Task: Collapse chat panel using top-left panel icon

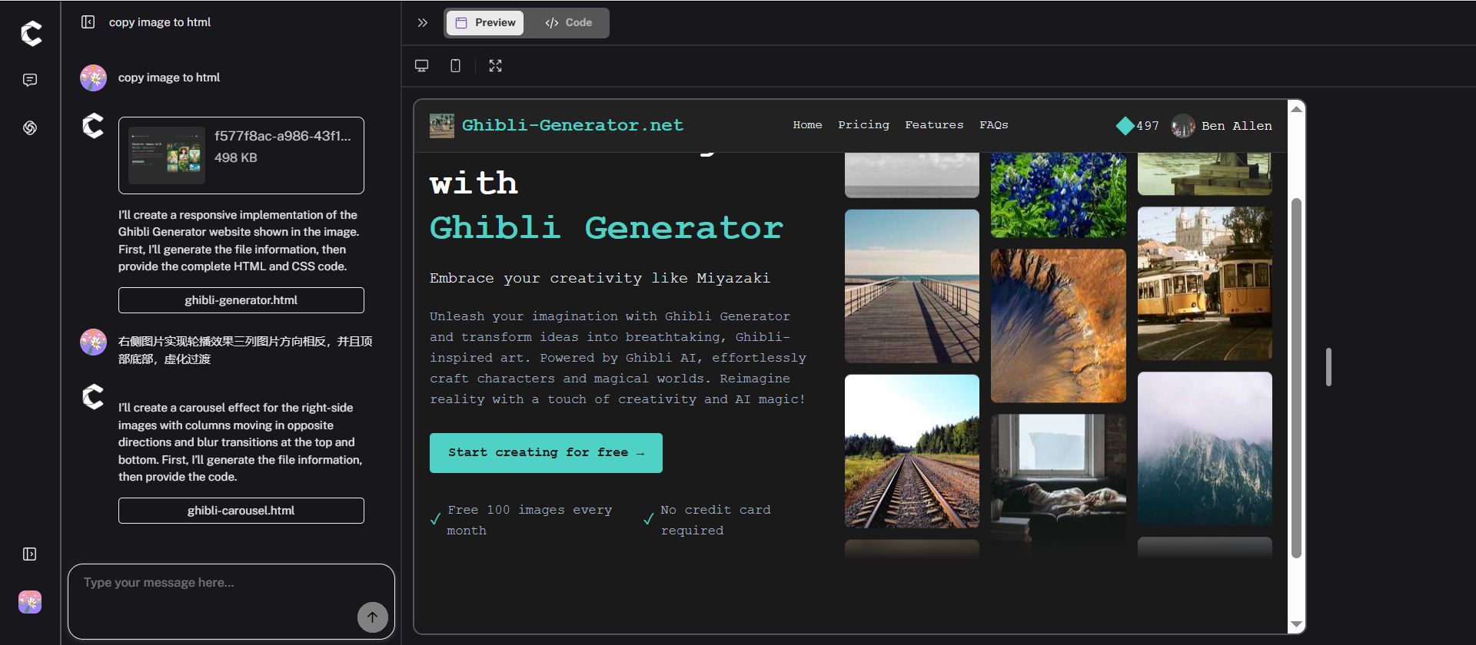Action: [x=88, y=22]
